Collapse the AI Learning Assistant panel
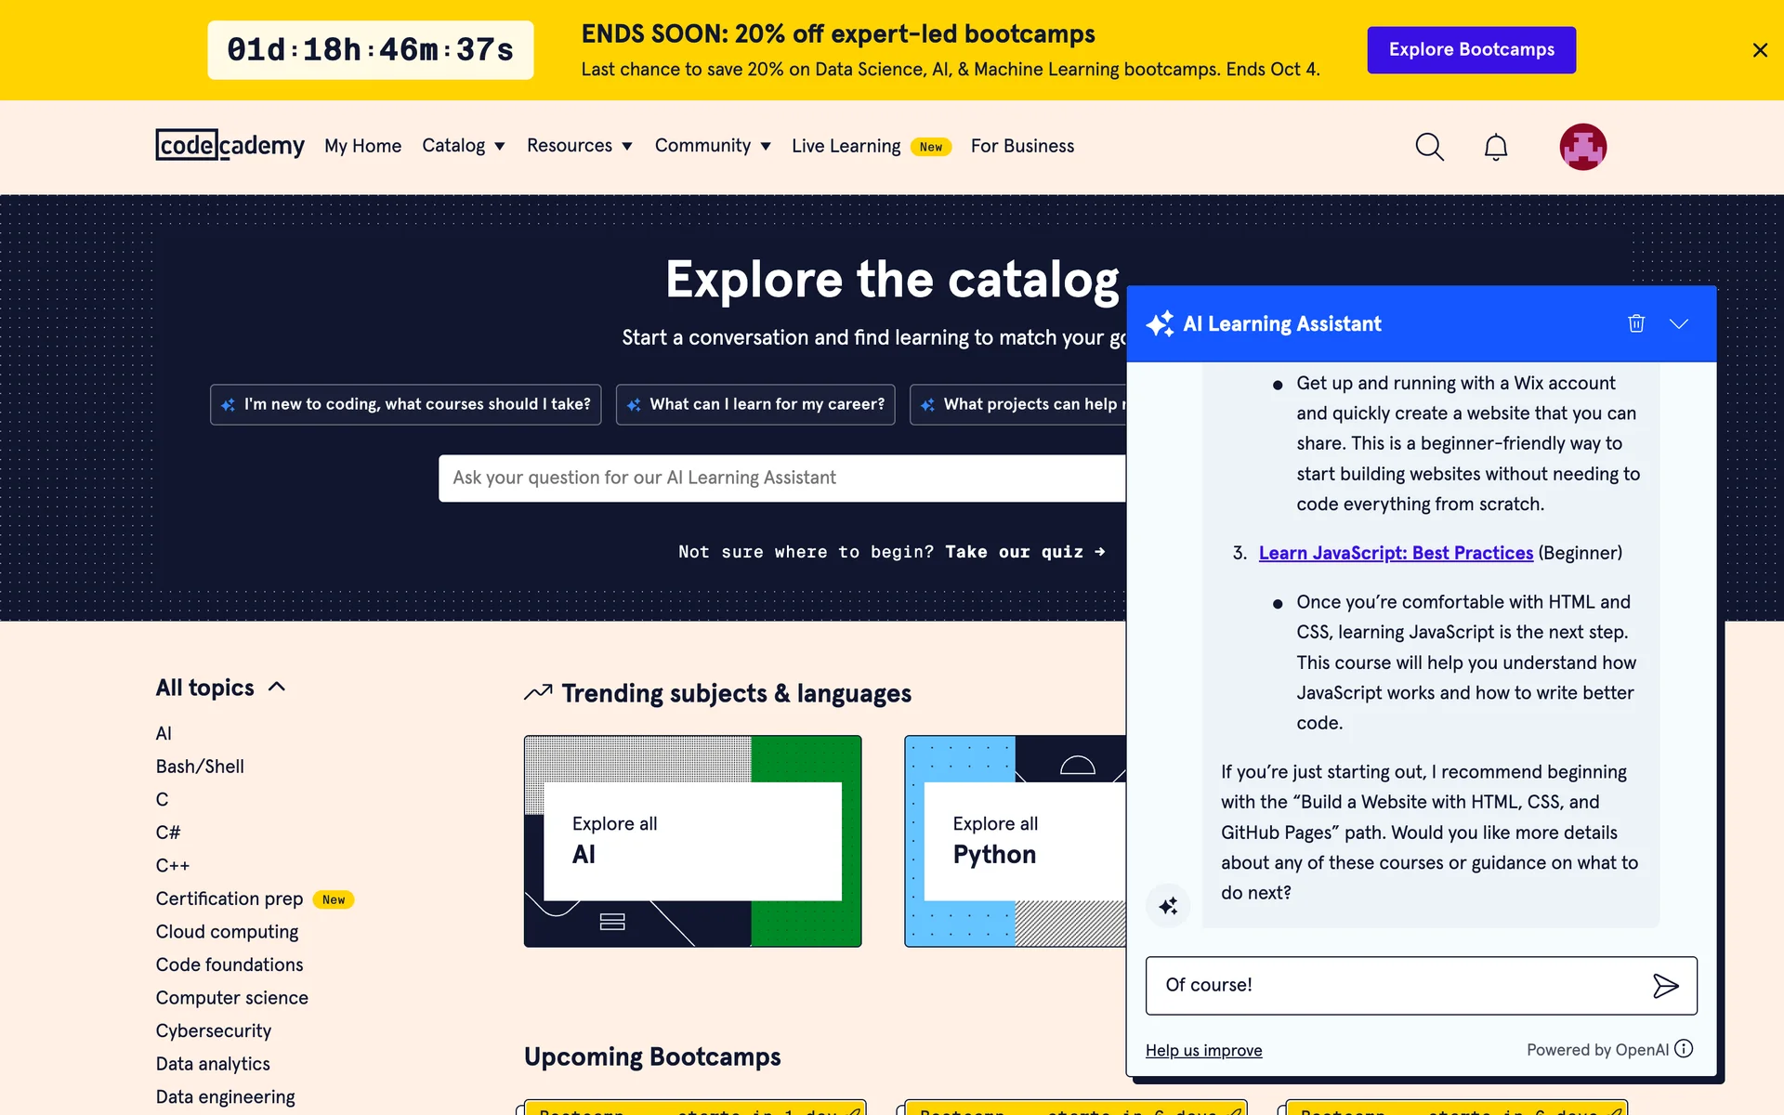Viewport: 1784px width, 1115px height. pos(1678,323)
